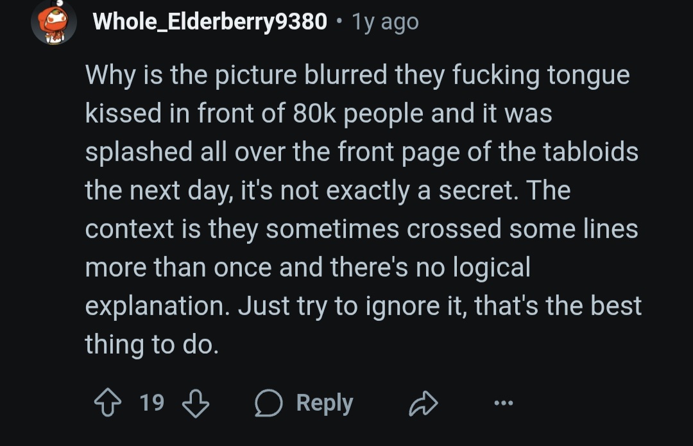Image resolution: width=693 pixels, height=446 pixels.
Task: Click the line starting "explanation. Just try"
Action: click(363, 306)
